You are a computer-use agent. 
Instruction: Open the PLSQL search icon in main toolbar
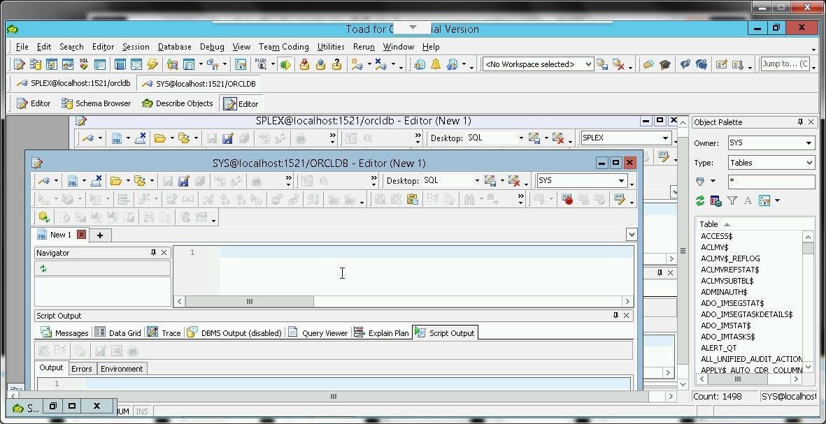[x=261, y=65]
